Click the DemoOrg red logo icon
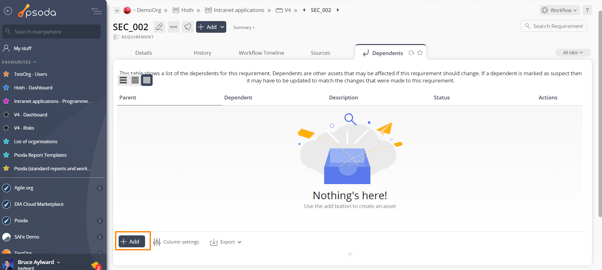The width and height of the screenshot is (602, 270). (127, 10)
